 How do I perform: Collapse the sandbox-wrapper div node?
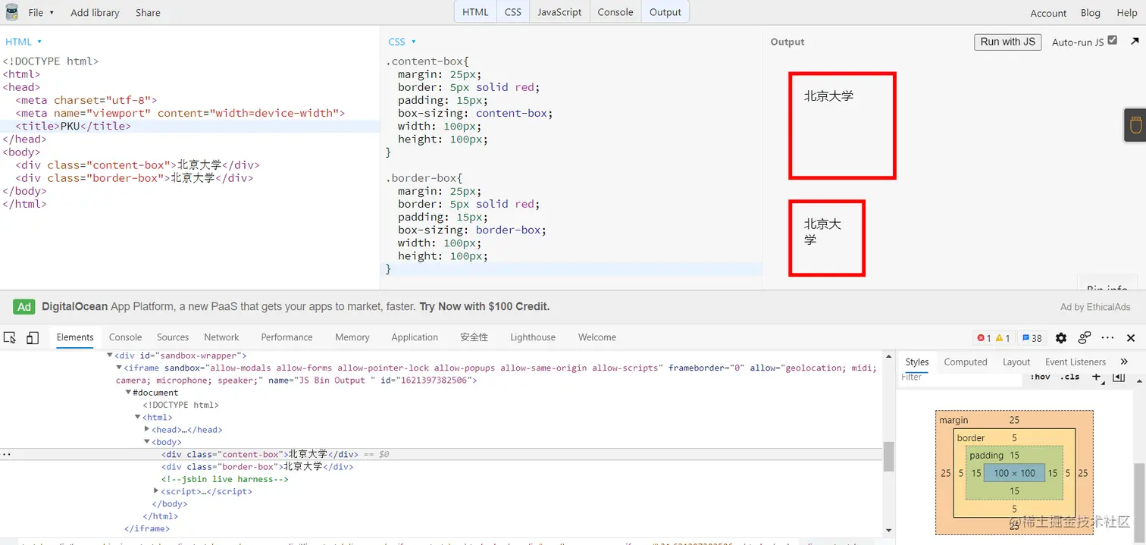click(110, 355)
